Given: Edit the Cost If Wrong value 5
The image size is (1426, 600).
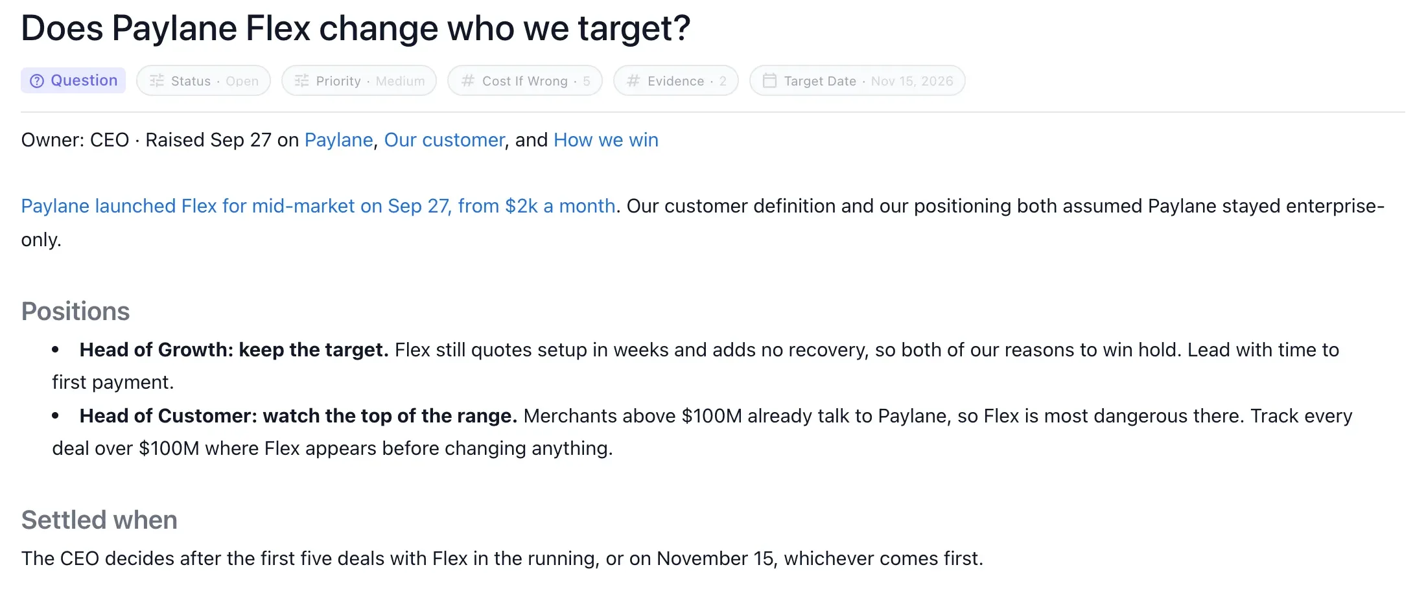Looking at the screenshot, I should pyautogui.click(x=587, y=81).
